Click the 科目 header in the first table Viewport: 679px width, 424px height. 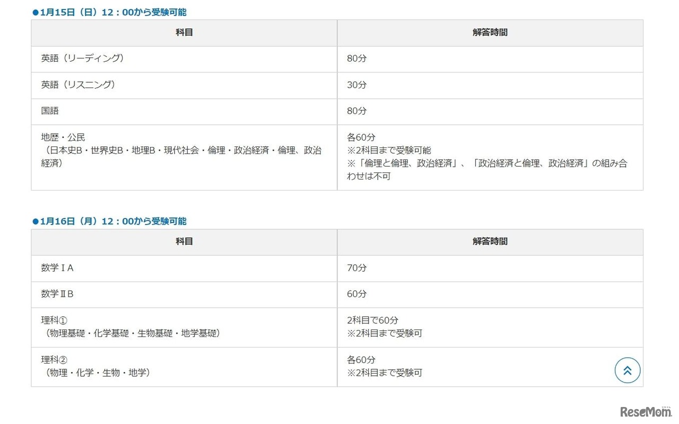184,32
